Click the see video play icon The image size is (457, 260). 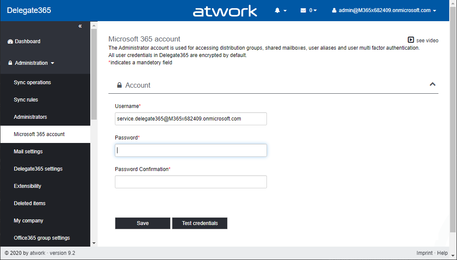411,40
